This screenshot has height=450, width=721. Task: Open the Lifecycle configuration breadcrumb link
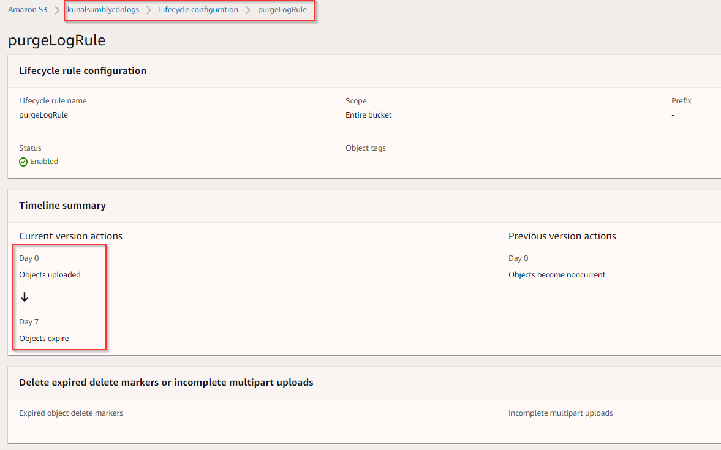[x=198, y=9]
